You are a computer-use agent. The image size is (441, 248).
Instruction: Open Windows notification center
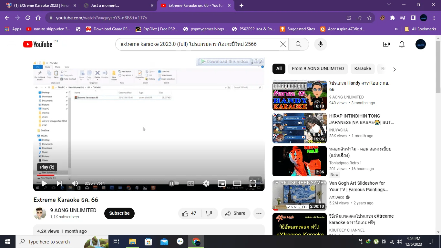[x=430, y=242]
